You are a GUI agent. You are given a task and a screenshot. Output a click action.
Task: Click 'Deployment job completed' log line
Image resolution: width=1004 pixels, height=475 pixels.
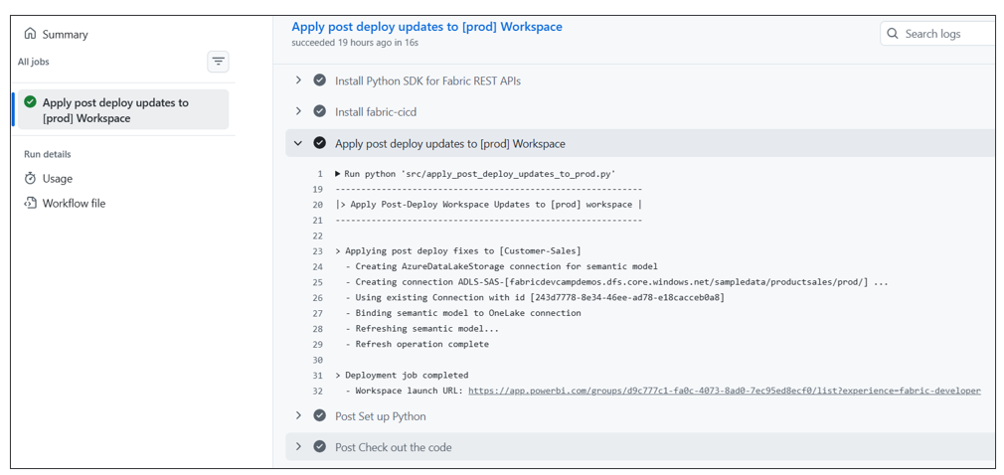[x=402, y=376]
